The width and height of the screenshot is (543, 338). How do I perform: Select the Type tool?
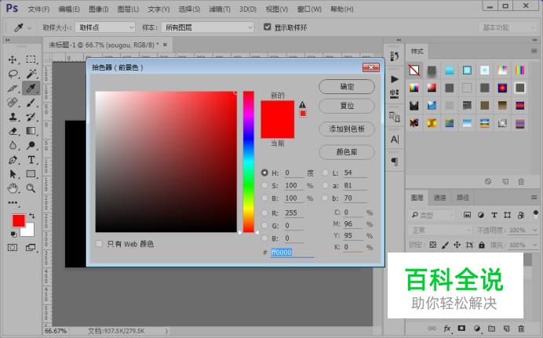tap(31, 160)
